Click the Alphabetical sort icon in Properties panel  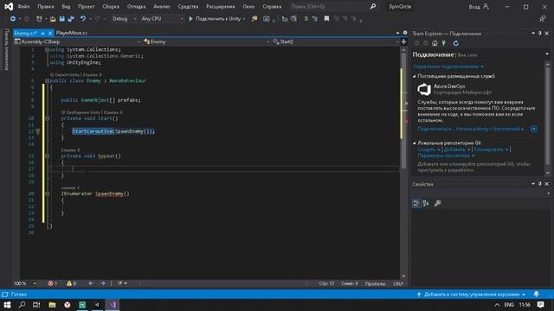[x=426, y=203]
